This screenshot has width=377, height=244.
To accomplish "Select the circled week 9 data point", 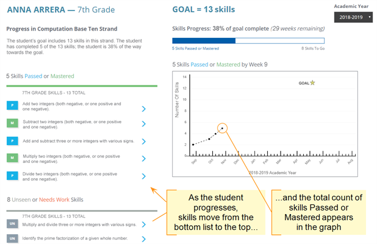I will pyautogui.click(x=223, y=128).
